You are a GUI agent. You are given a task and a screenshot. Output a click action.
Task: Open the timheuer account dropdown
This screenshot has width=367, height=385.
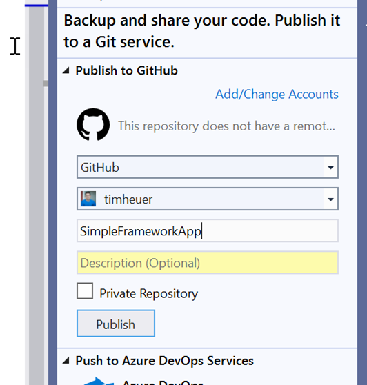coord(330,199)
